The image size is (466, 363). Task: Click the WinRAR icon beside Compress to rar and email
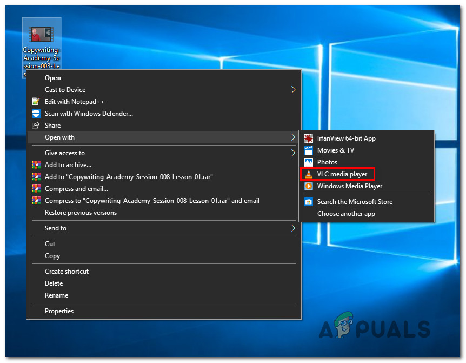36,200
